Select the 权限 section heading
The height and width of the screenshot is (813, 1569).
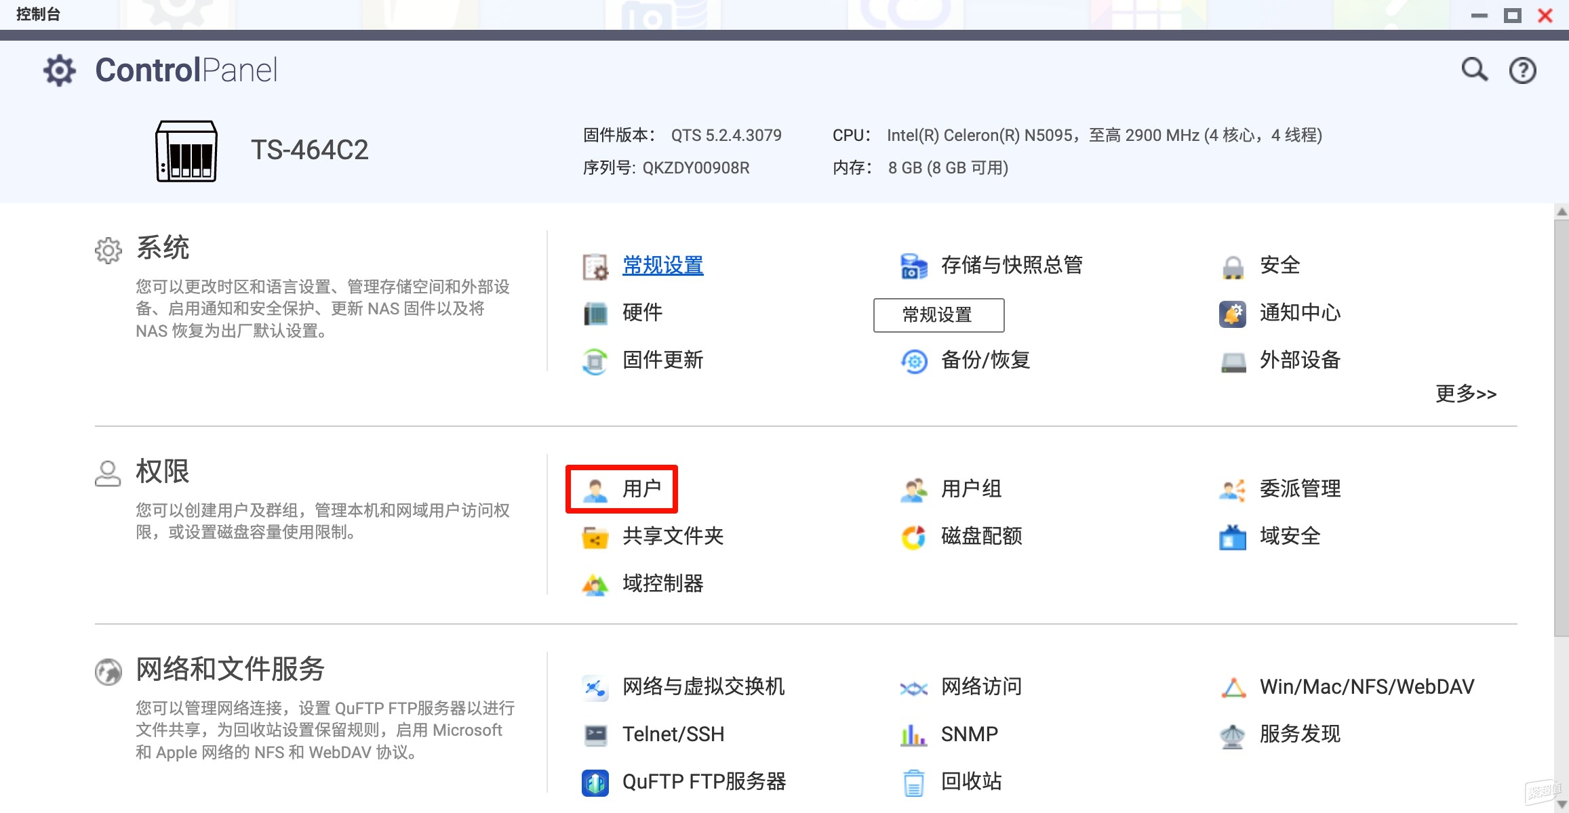163,471
